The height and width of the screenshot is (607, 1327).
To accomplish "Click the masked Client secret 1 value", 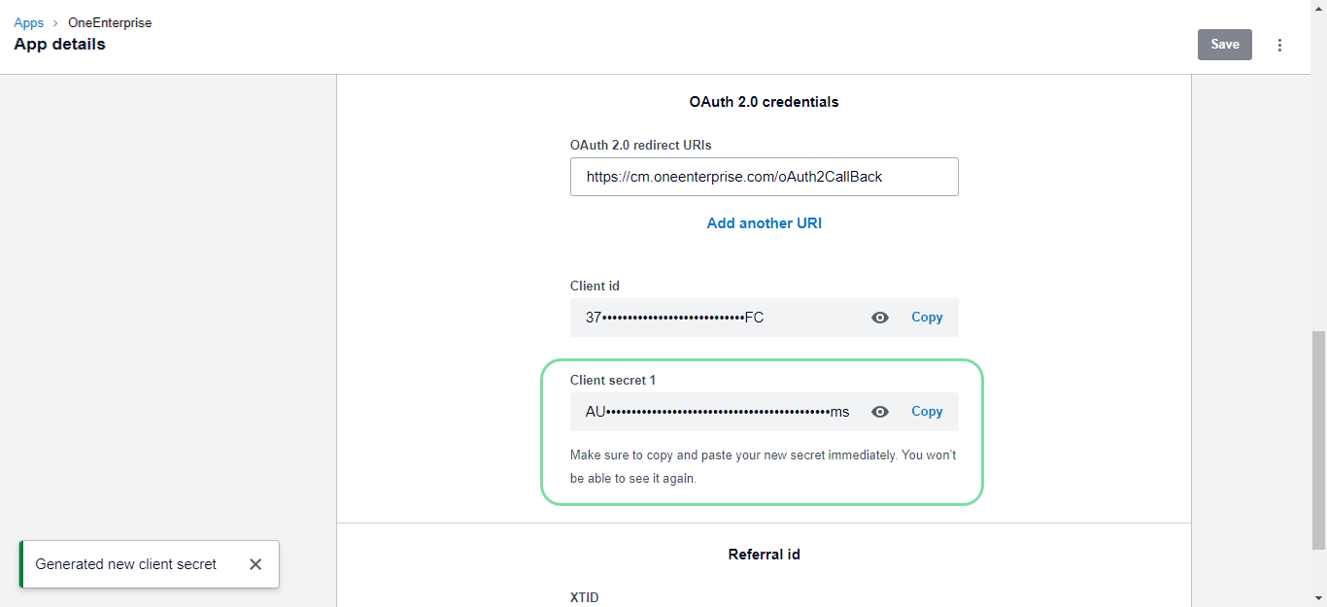I will (x=717, y=412).
